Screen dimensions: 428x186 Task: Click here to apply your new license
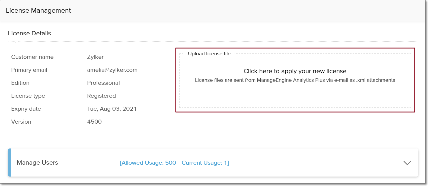pyautogui.click(x=295, y=71)
